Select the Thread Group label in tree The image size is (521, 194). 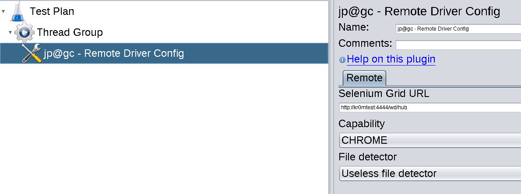[x=70, y=32]
